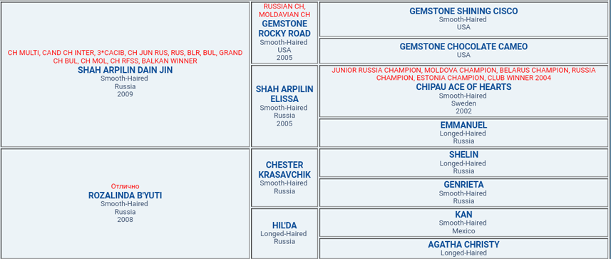Open CHIPAU ACE OF HEARTS page

click(463, 87)
